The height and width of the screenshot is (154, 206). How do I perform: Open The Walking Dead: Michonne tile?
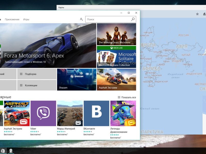point(116,34)
